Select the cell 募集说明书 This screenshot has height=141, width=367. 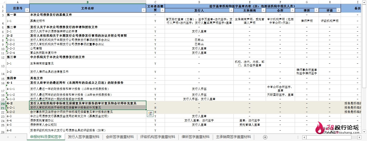pos(88,21)
